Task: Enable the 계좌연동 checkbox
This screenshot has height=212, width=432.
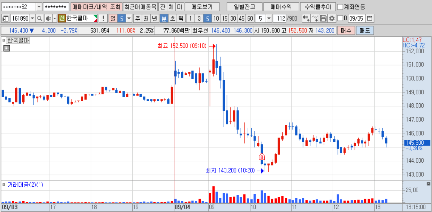Action: point(340,7)
